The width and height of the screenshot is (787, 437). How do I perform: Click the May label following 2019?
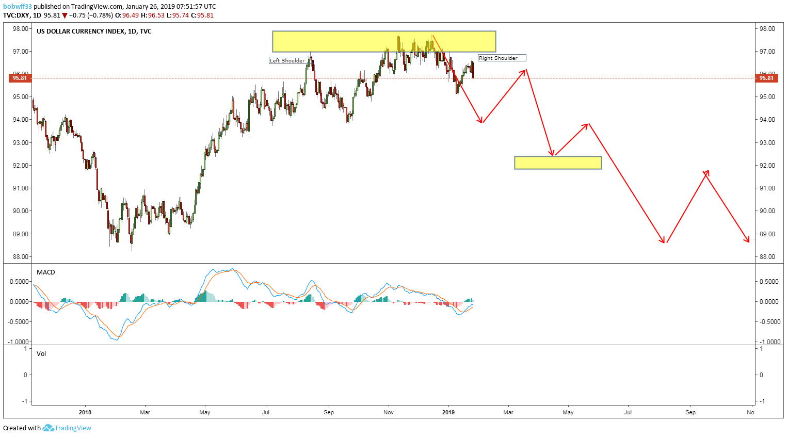(568, 412)
